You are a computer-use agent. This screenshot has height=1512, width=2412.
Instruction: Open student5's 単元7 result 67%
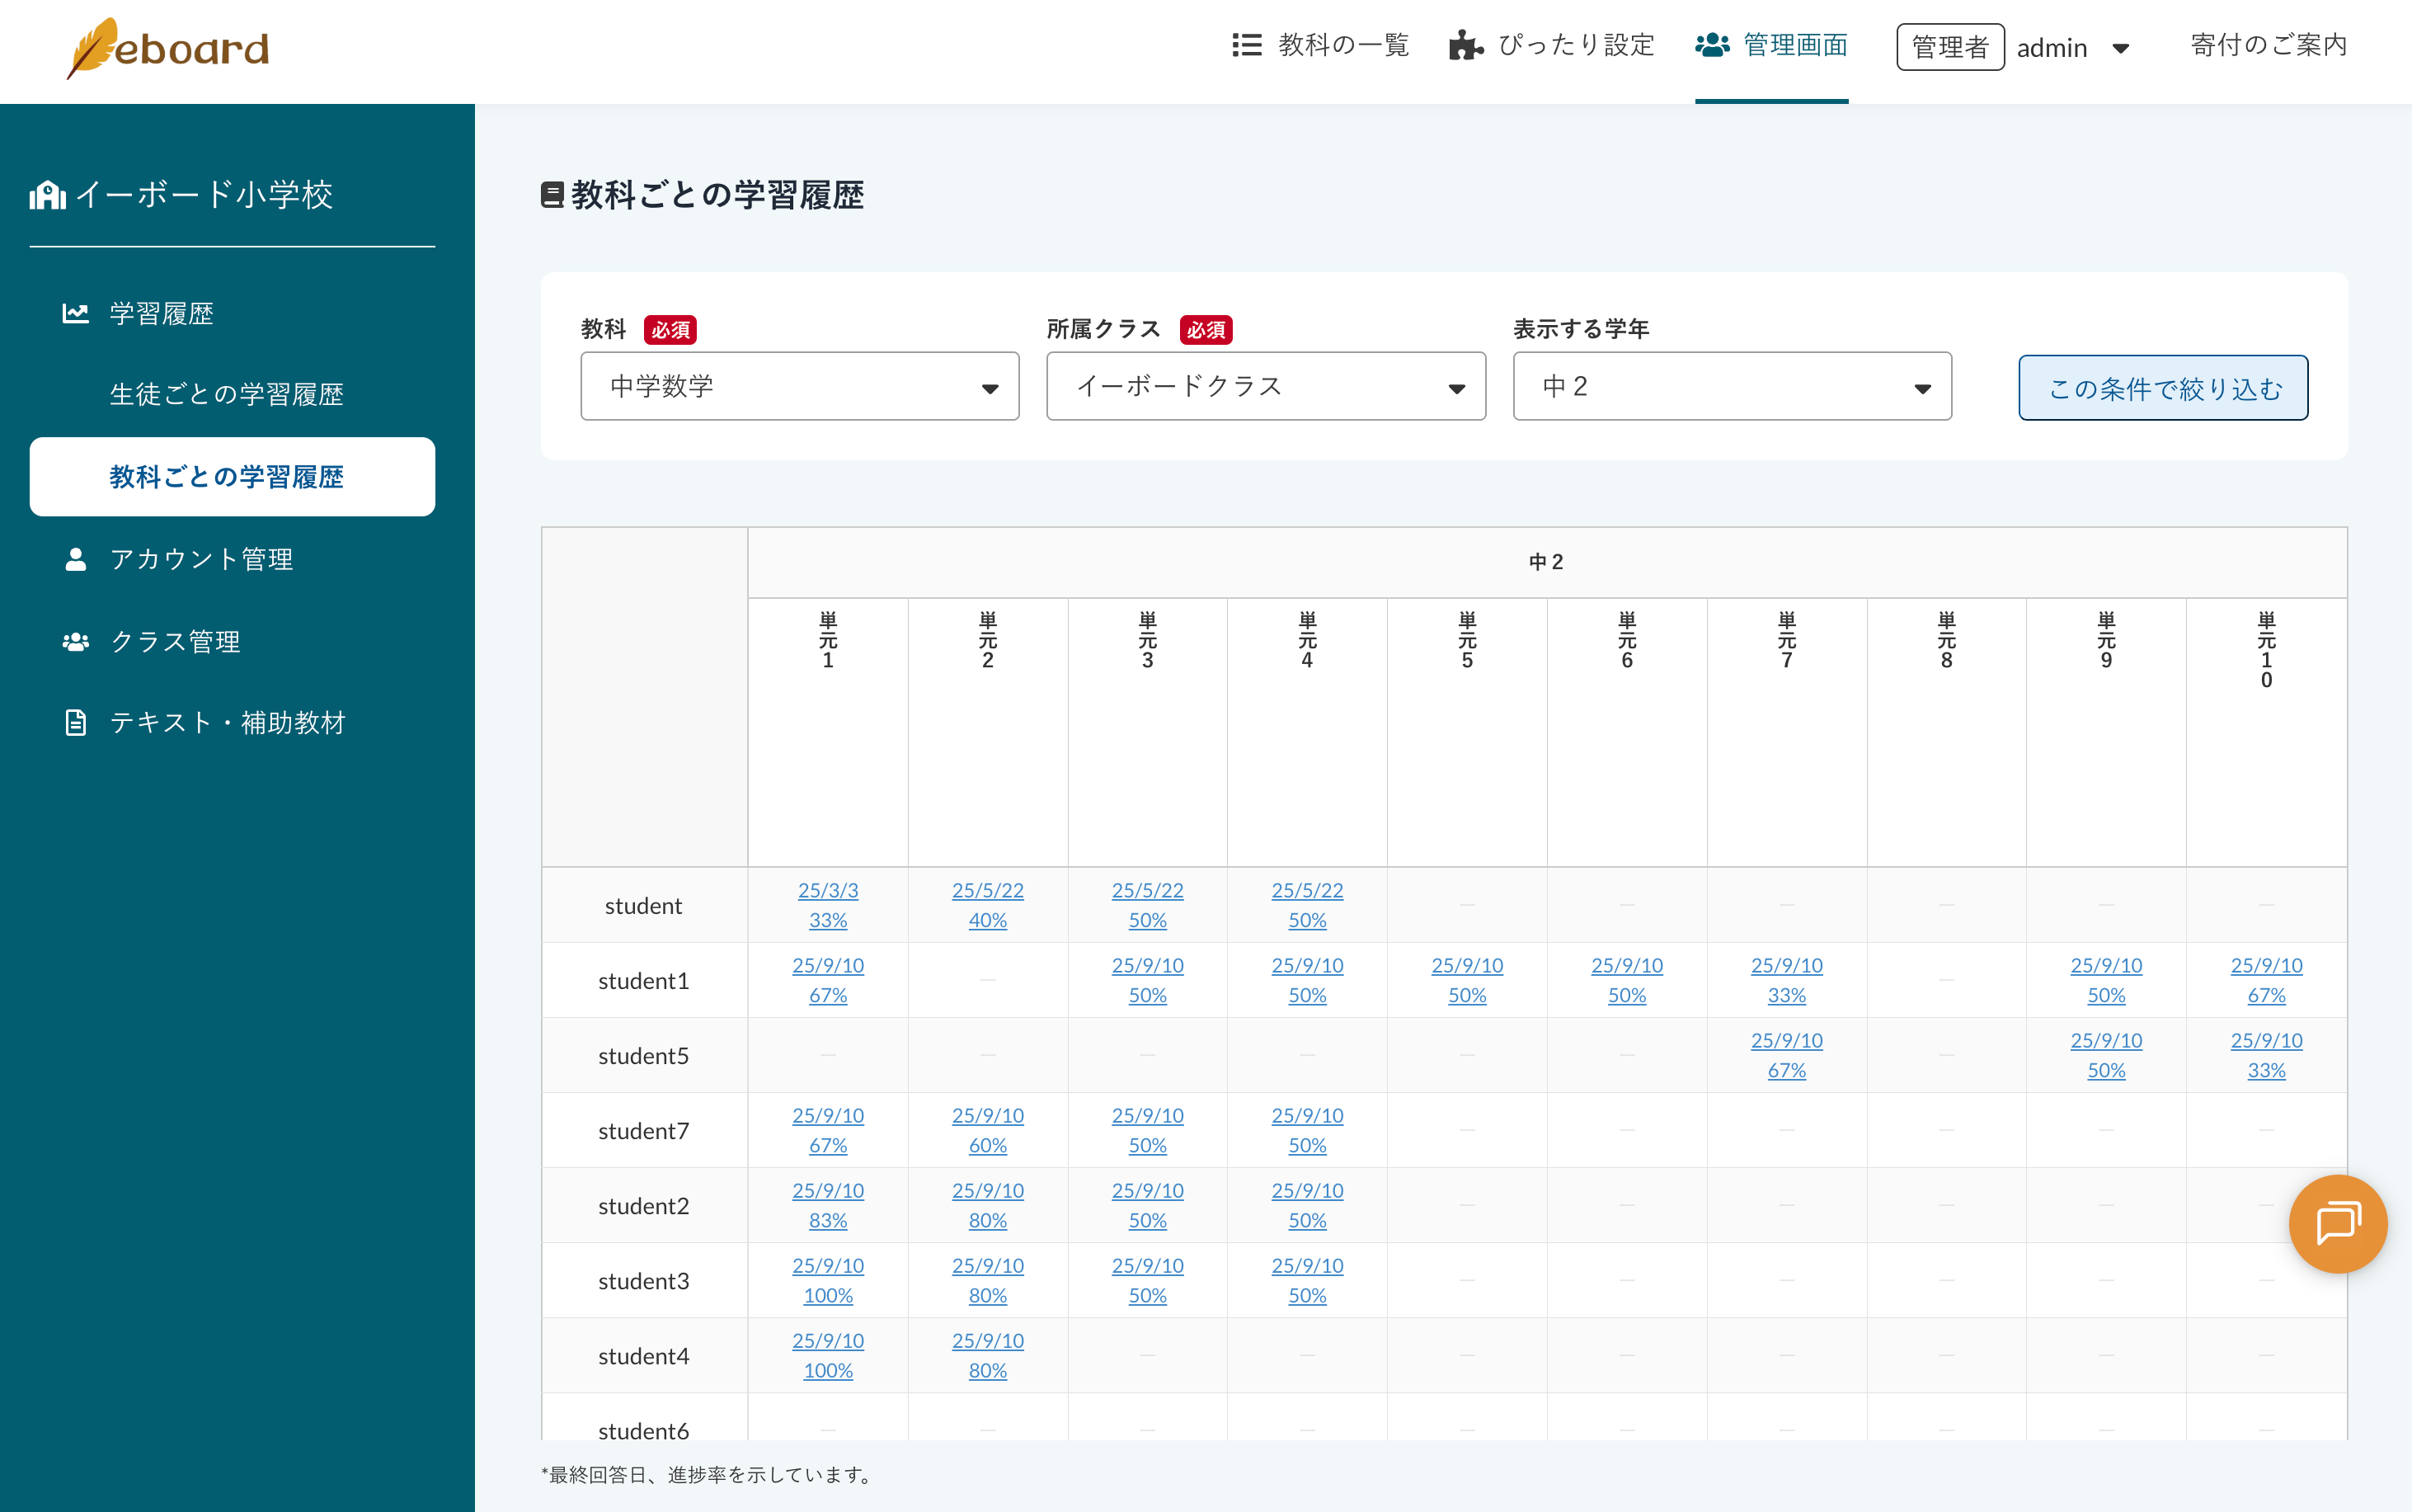(x=1786, y=1055)
